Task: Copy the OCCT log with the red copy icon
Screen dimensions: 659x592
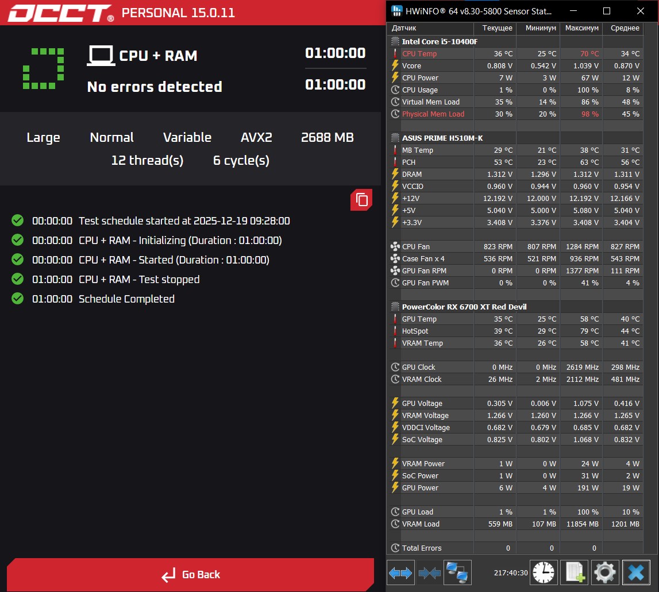Action: pos(361,200)
